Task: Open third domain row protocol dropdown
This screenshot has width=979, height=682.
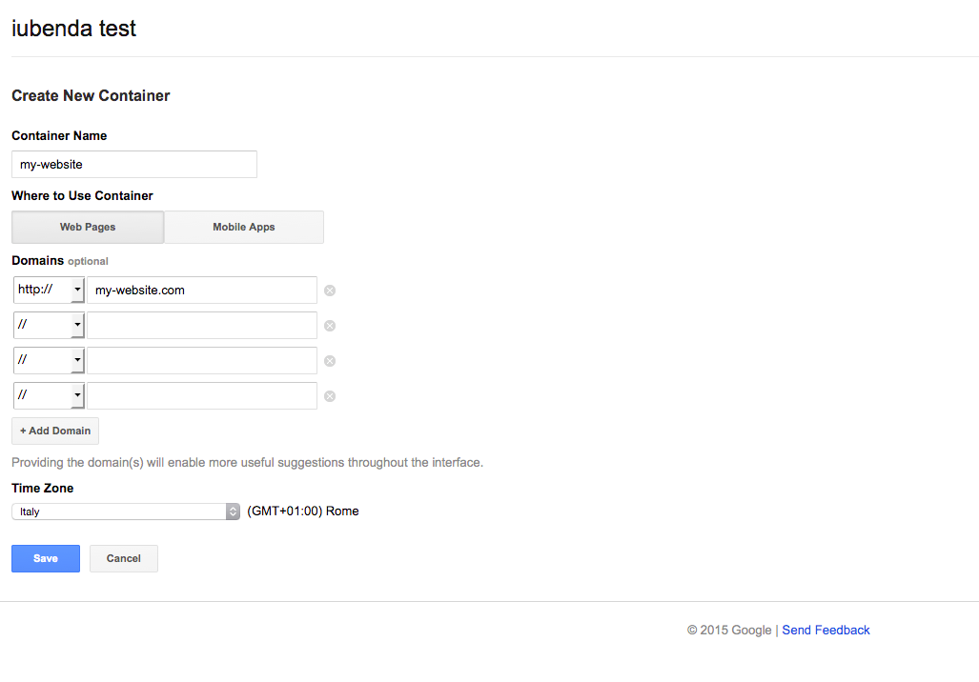Action: point(49,361)
